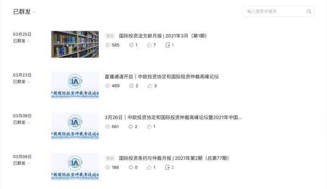Click the CIIAF logo thumbnail for 03月09日

coord(75,126)
